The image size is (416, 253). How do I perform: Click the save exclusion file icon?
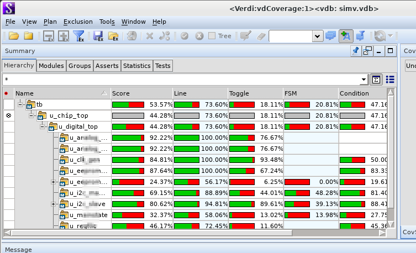coord(98,36)
